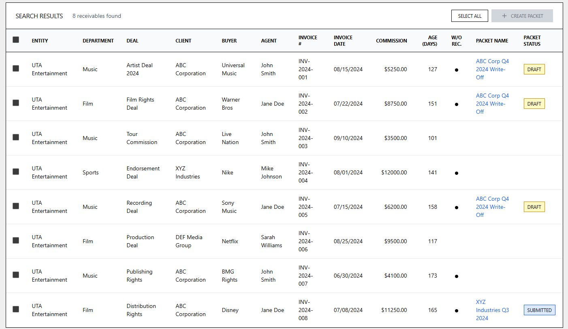Open XYZ Industries Q3 2024 packet link
Image resolution: width=568 pixels, height=329 pixels.
(x=492, y=310)
